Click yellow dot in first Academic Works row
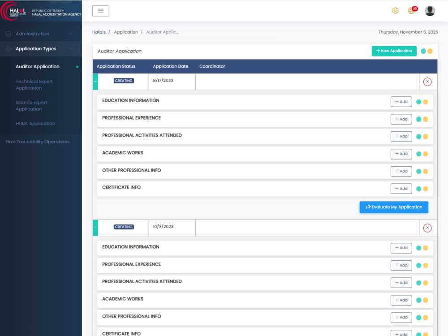The image size is (448, 336). click(426, 154)
